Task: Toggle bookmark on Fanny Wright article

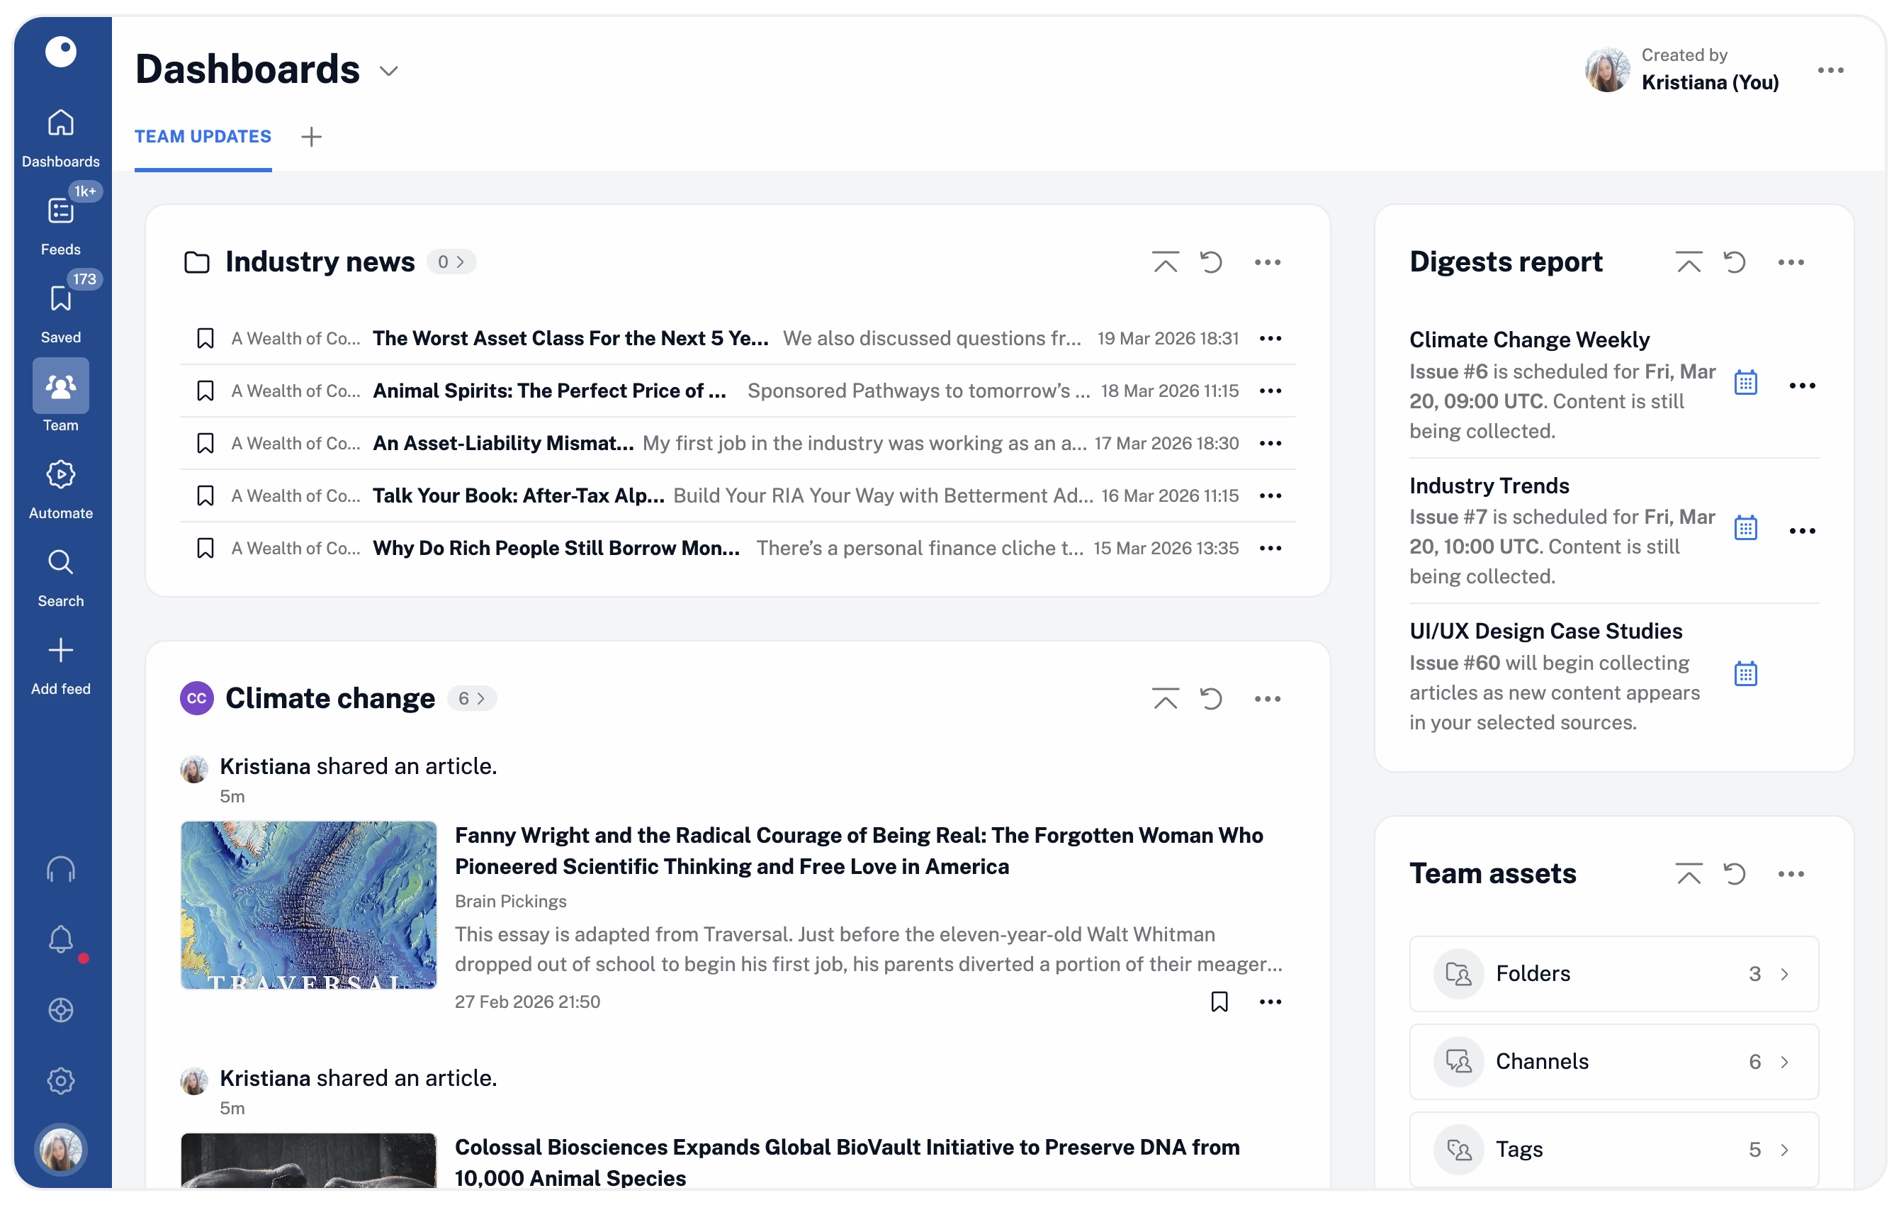Action: click(x=1219, y=1002)
